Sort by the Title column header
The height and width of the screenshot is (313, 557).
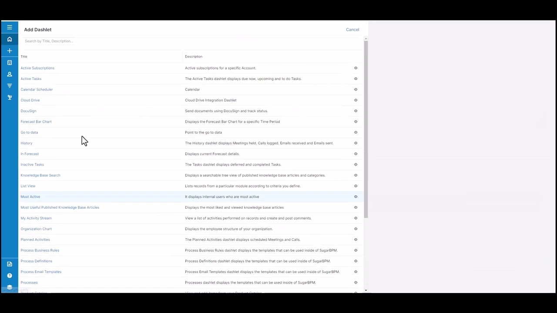24,57
